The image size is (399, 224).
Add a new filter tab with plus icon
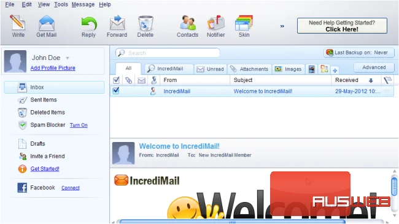[x=335, y=70]
